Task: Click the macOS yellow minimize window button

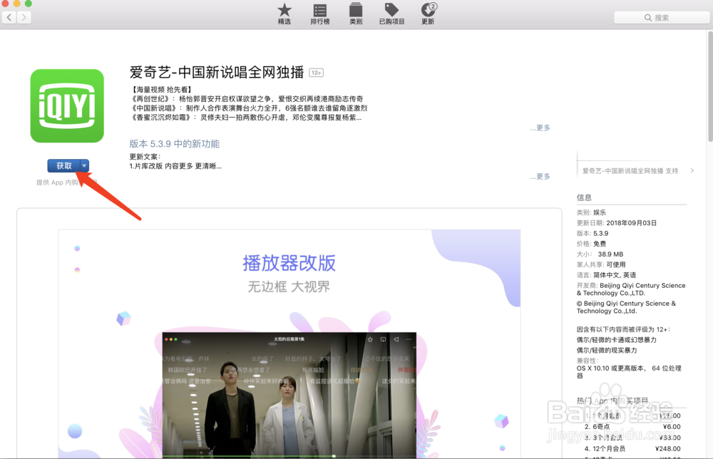Action: [x=17, y=3]
